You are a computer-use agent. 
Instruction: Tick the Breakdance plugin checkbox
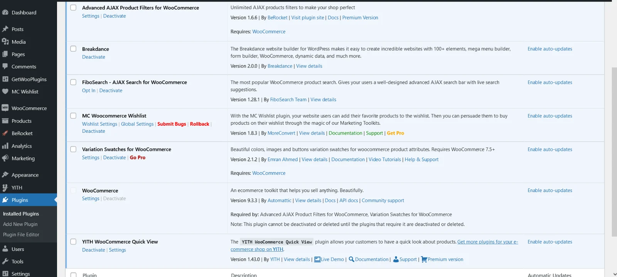click(73, 49)
